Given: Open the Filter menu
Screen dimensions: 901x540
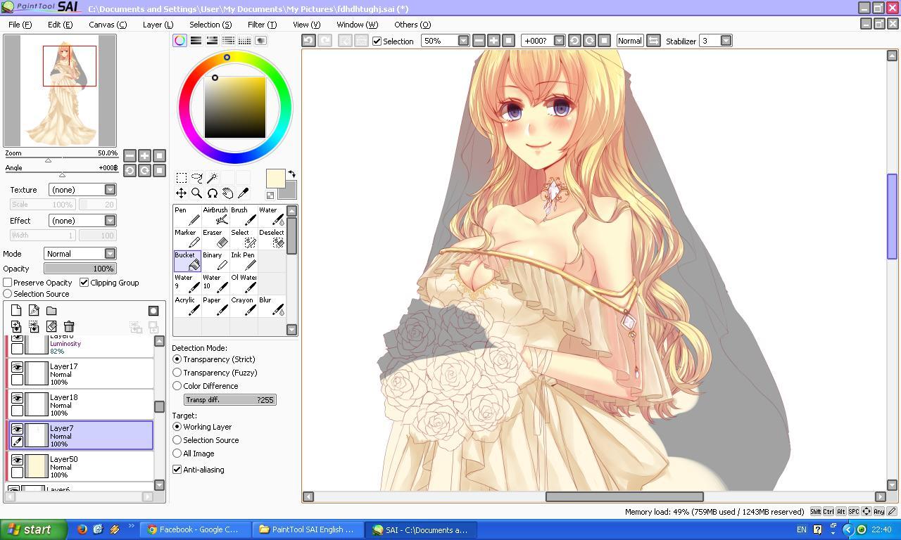Looking at the screenshot, I should point(262,25).
